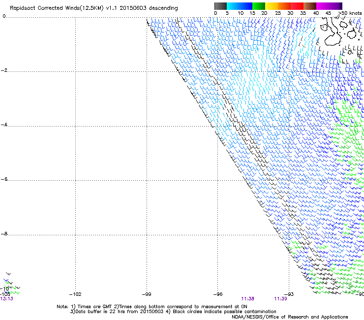
Task: Click the gray 0-5 knots legend swatch
Action: pos(220,6)
